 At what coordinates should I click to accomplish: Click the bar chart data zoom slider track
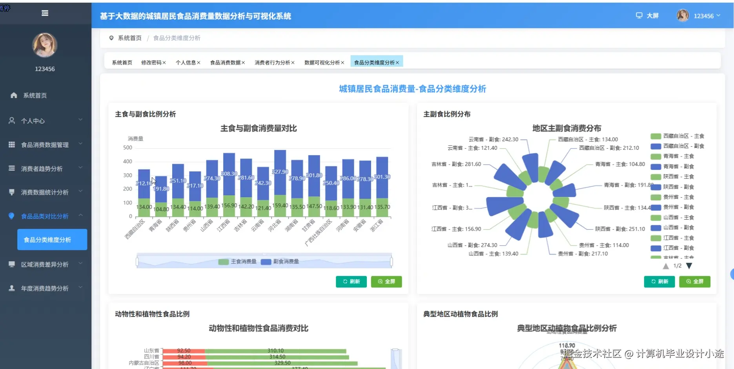[264, 262]
